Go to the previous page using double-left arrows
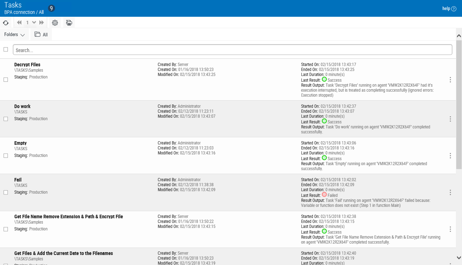The image size is (462, 265). tap(19, 23)
